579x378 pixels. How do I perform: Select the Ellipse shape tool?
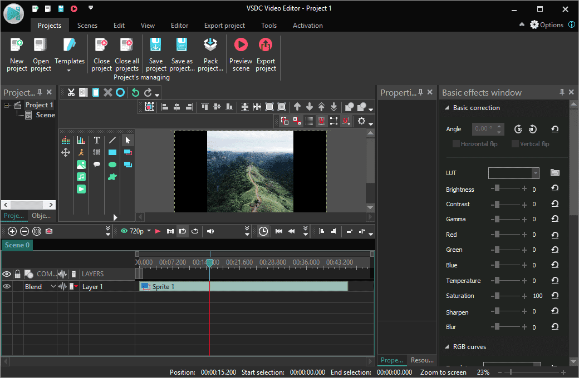pyautogui.click(x=112, y=165)
